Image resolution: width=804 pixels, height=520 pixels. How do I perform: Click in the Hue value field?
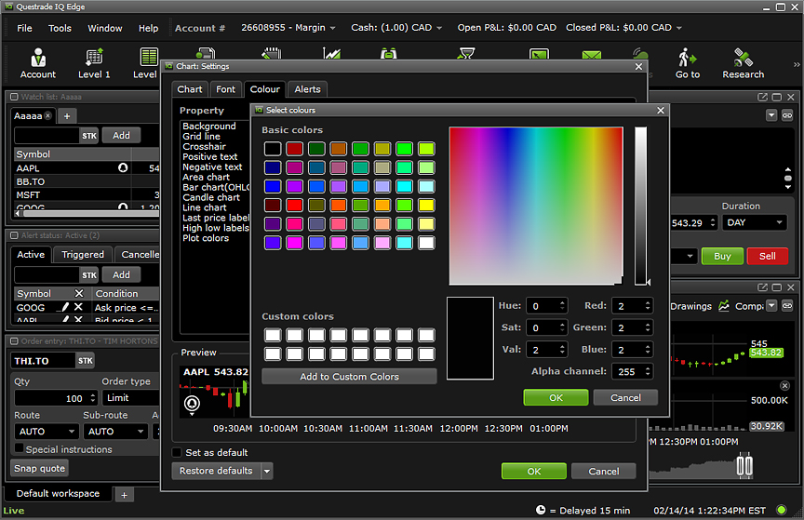point(546,306)
